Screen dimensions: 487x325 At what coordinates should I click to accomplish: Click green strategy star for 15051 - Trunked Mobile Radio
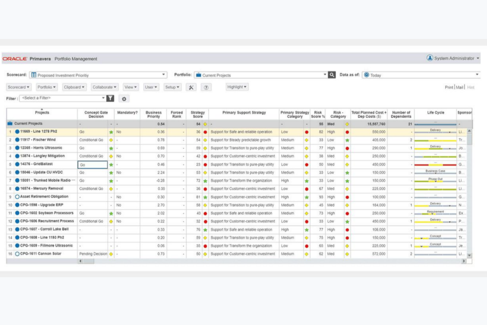coord(205,181)
